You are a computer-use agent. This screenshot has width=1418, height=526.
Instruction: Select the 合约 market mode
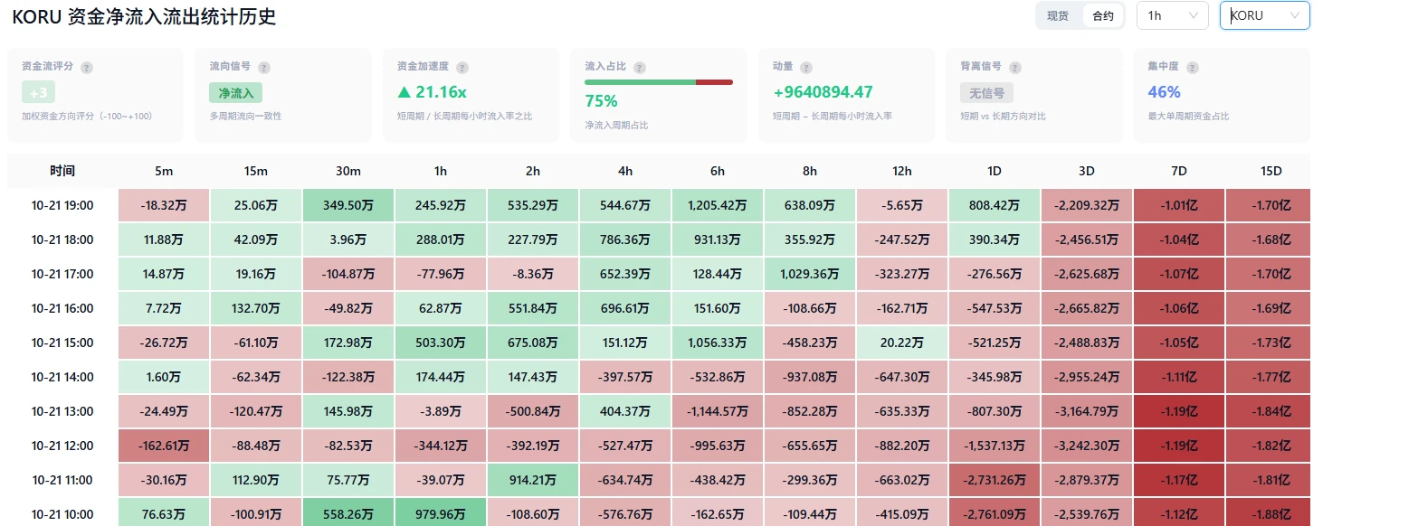click(x=1103, y=15)
